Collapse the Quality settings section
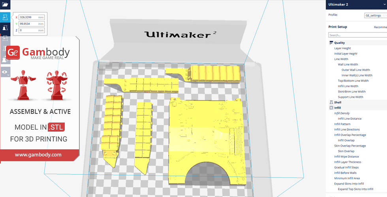387x197 pixels. [x=339, y=43]
